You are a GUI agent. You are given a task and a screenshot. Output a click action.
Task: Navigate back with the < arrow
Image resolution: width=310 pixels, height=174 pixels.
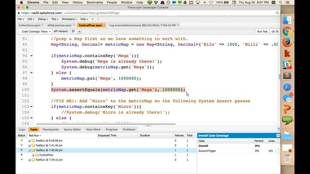[x=93, y=19]
